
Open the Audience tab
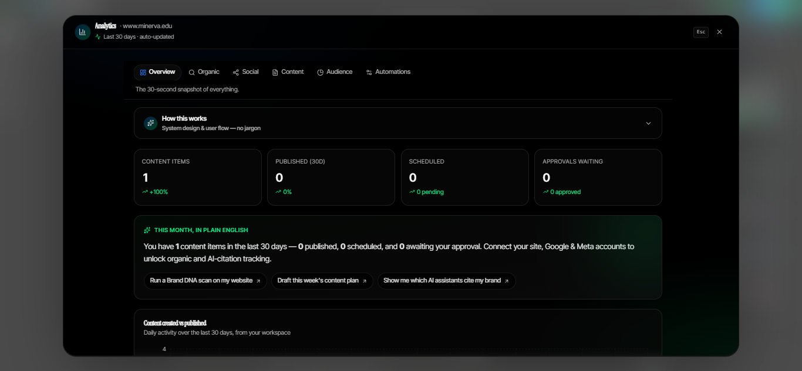click(335, 72)
